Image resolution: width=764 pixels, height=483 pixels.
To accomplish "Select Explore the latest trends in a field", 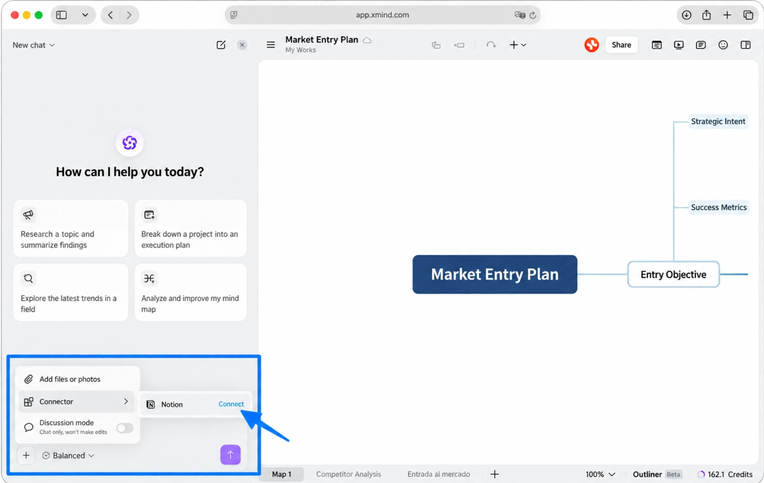I will coord(71,292).
